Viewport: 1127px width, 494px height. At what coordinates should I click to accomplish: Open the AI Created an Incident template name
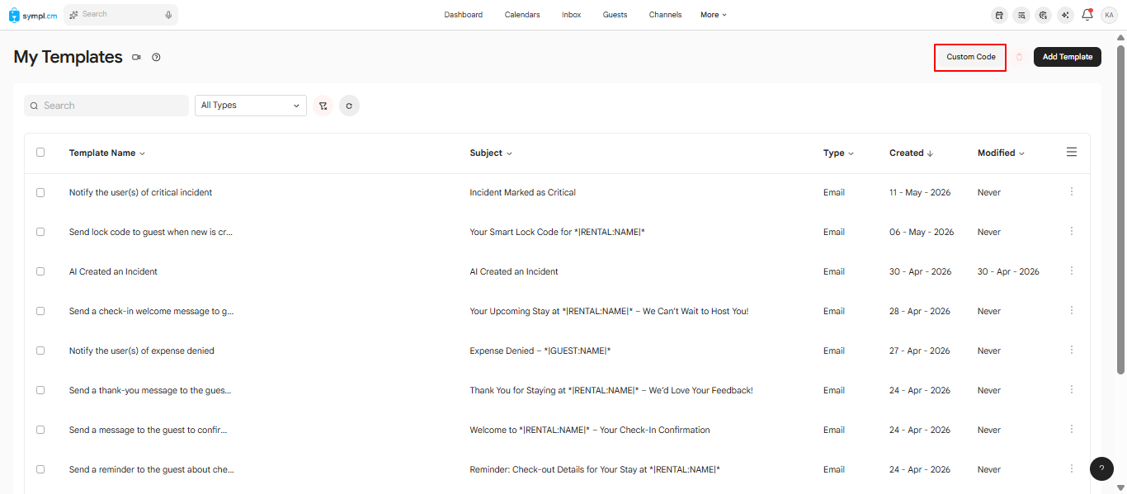pyautogui.click(x=113, y=271)
